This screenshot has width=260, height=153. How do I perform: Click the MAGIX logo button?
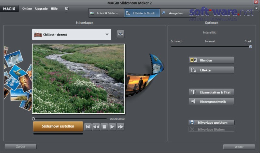tap(9, 9)
